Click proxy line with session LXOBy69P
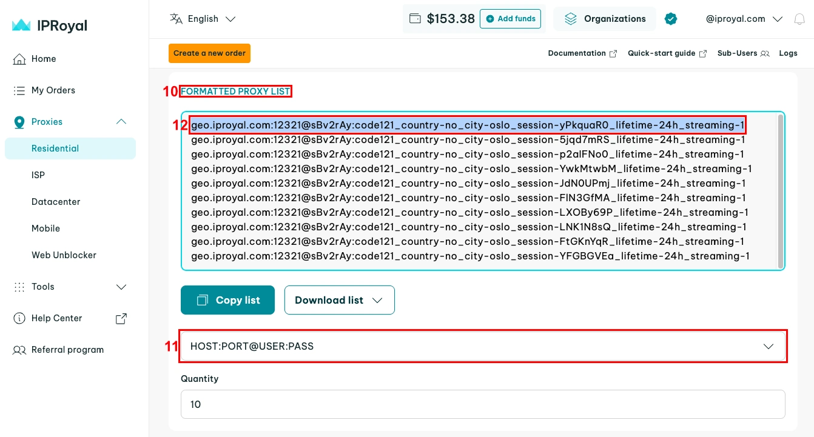 (x=469, y=213)
